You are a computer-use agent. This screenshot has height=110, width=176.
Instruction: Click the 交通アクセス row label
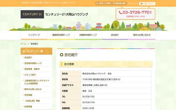pos(68,85)
